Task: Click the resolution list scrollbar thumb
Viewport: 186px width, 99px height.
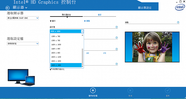Action: click(83, 57)
